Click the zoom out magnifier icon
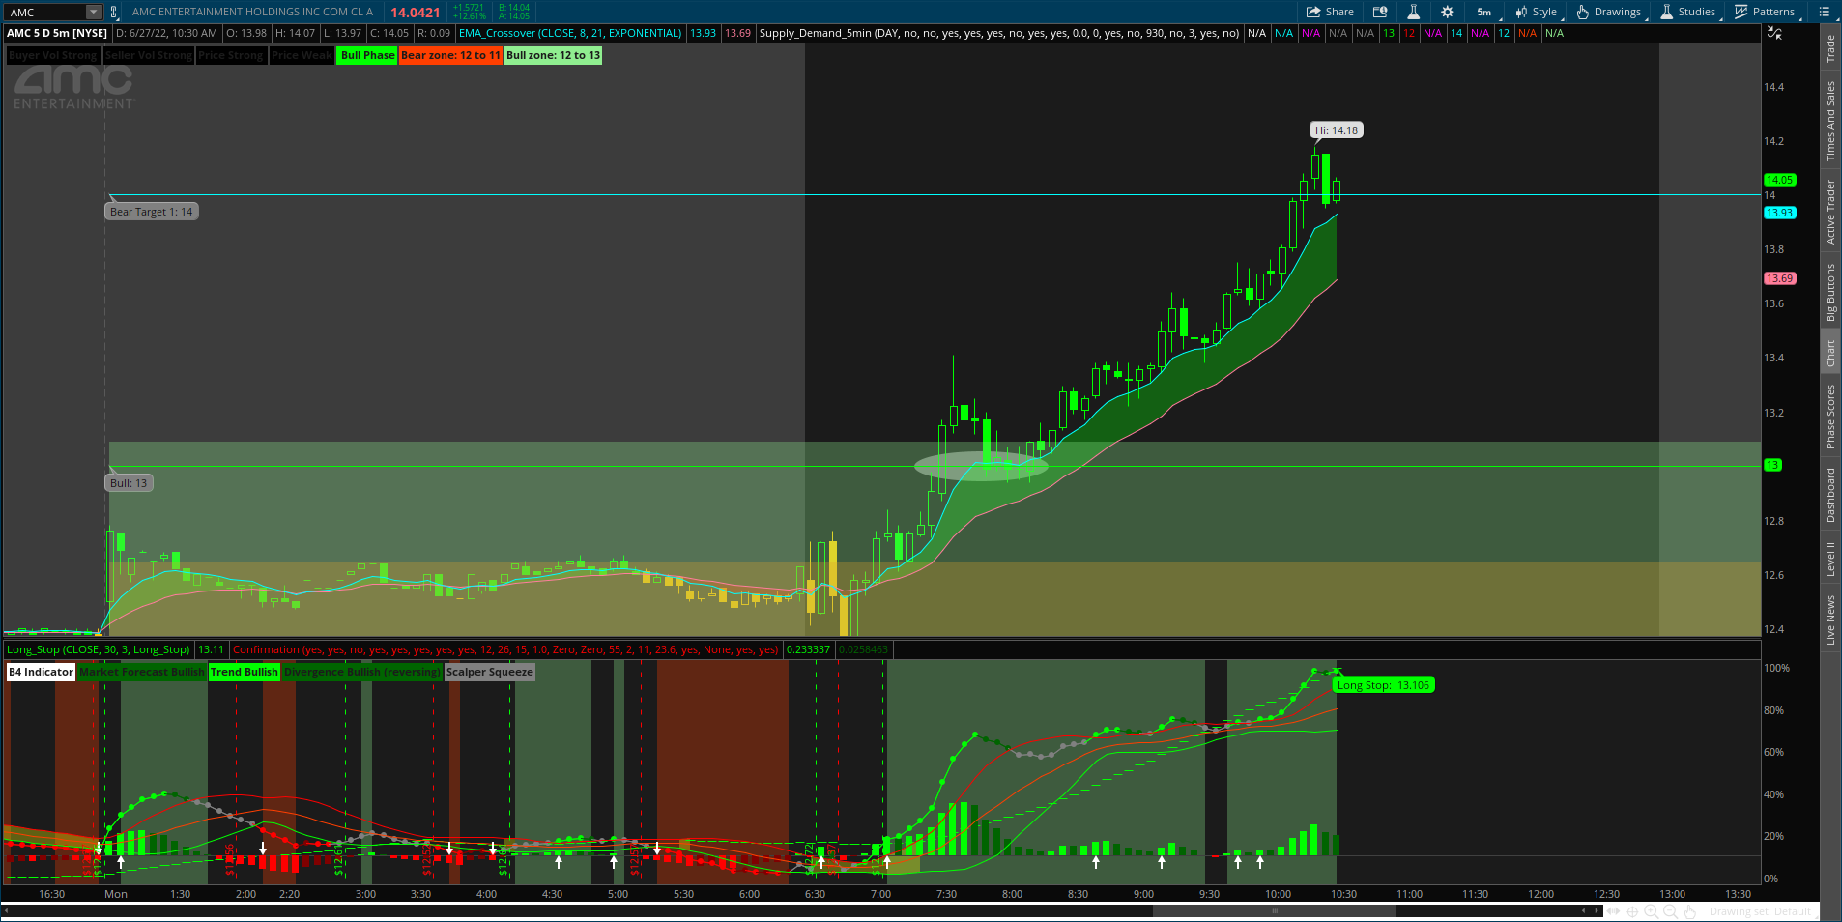The image size is (1842, 922). 1670,911
